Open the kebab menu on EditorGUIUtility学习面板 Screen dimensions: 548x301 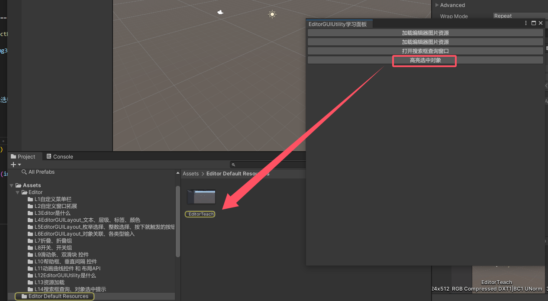point(525,23)
